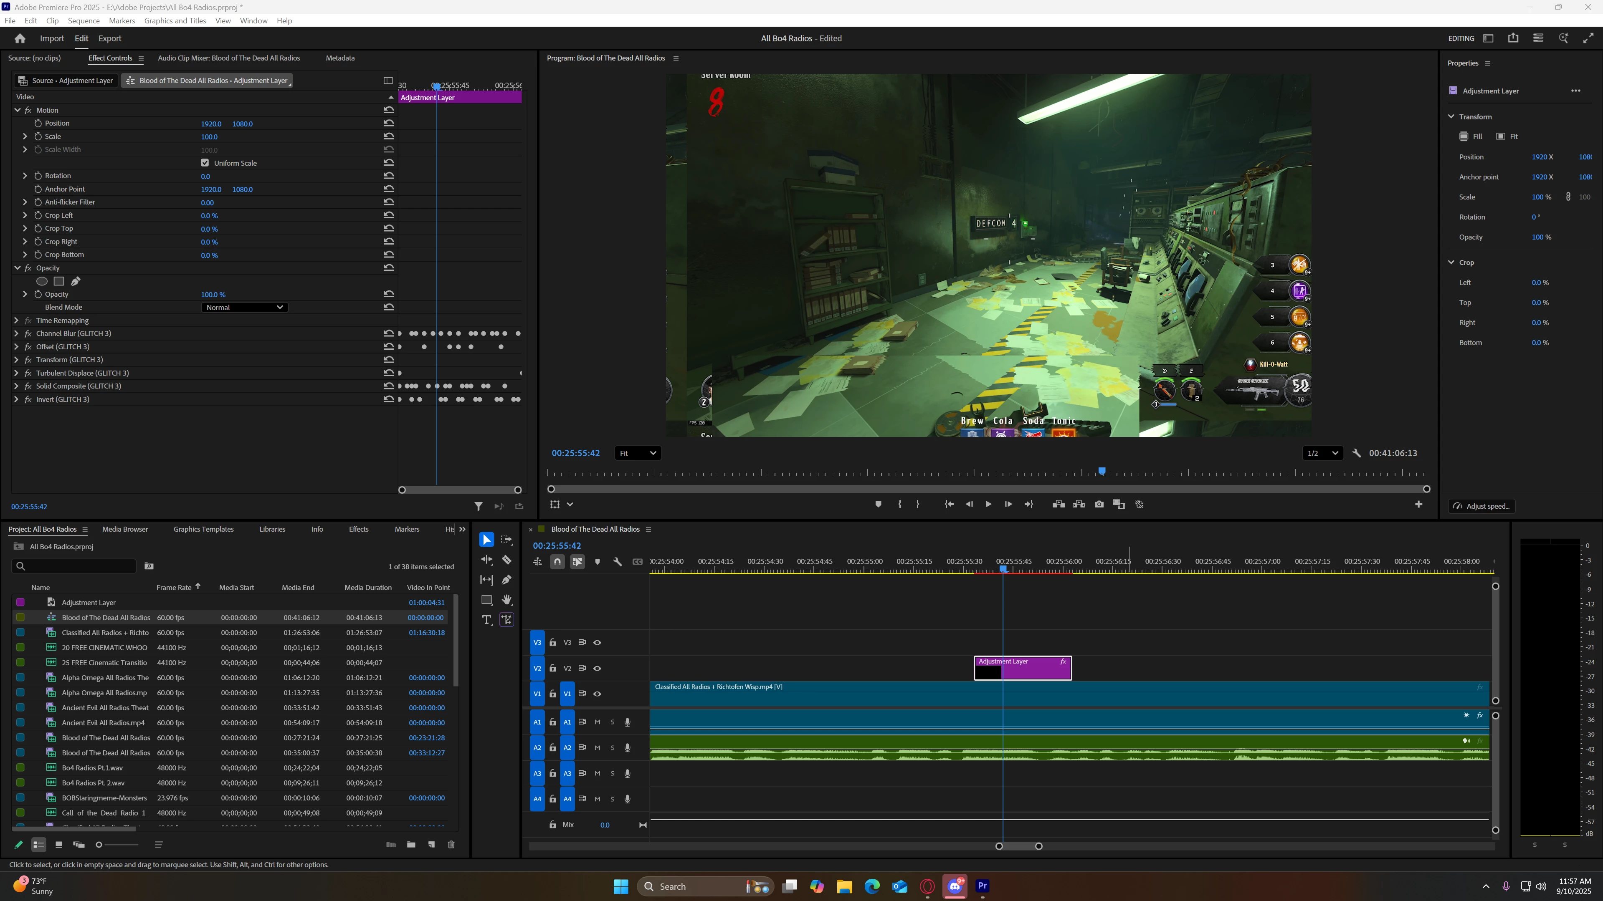The image size is (1603, 901).
Task: Open the Fit zoom level dropdown
Action: click(637, 453)
